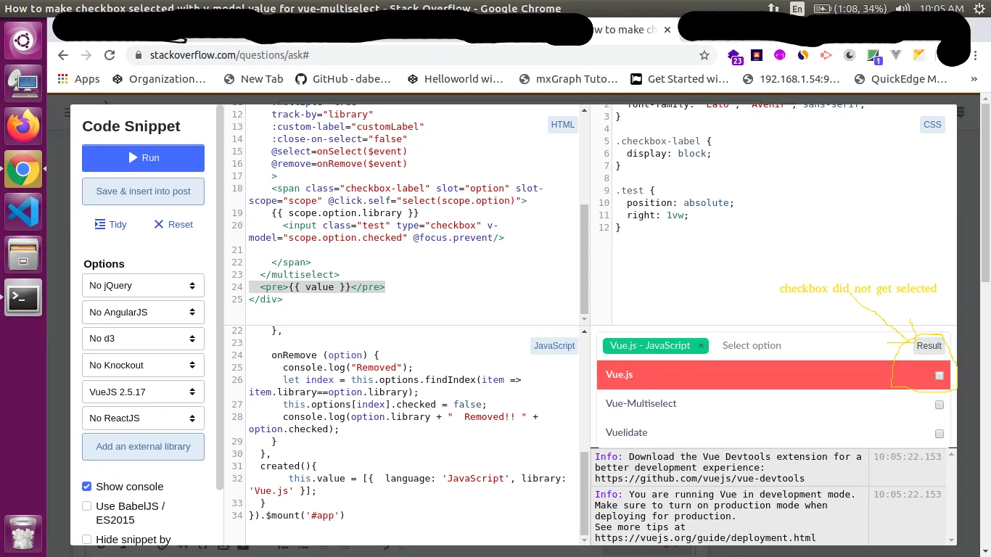Open the Organization… bookmark

(159, 79)
